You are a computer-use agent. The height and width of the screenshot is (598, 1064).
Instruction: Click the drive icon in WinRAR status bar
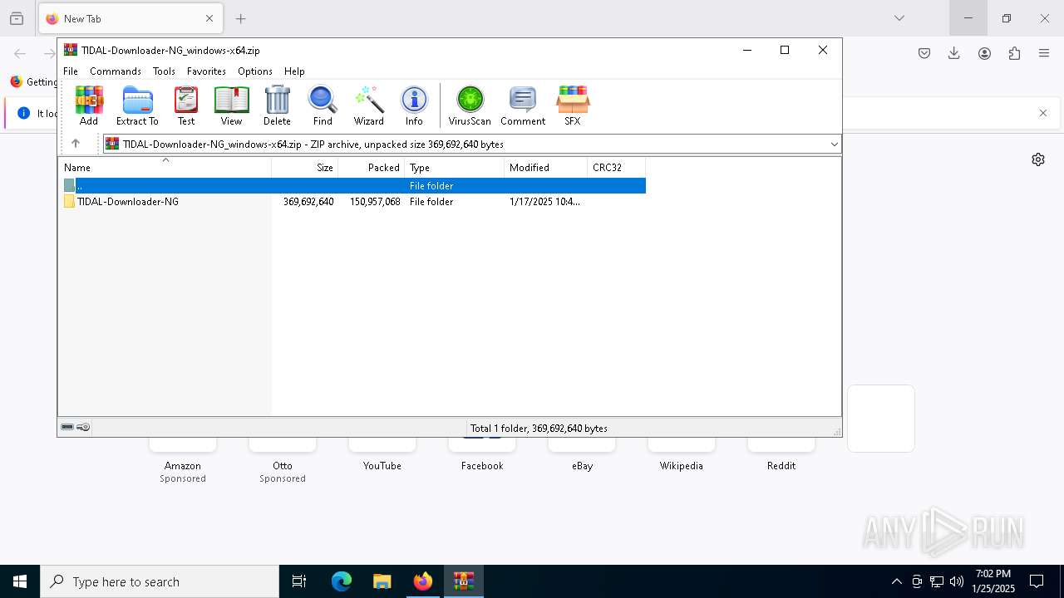[x=67, y=428]
